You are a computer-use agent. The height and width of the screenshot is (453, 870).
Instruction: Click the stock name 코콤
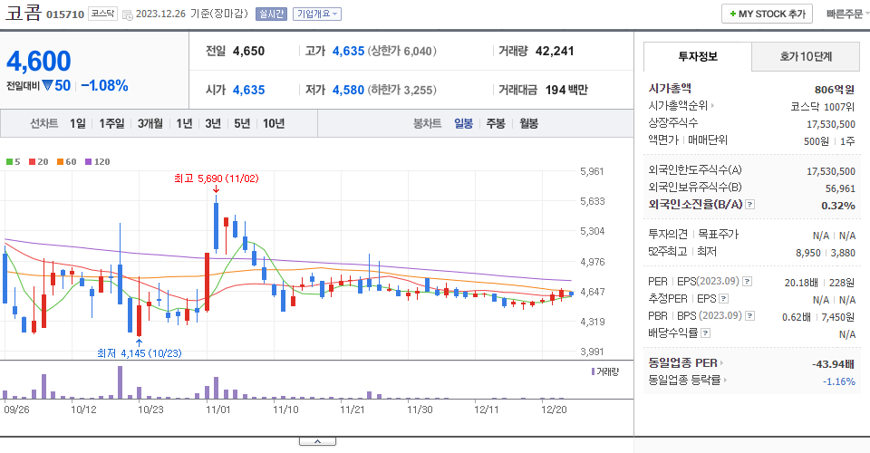click(24, 13)
